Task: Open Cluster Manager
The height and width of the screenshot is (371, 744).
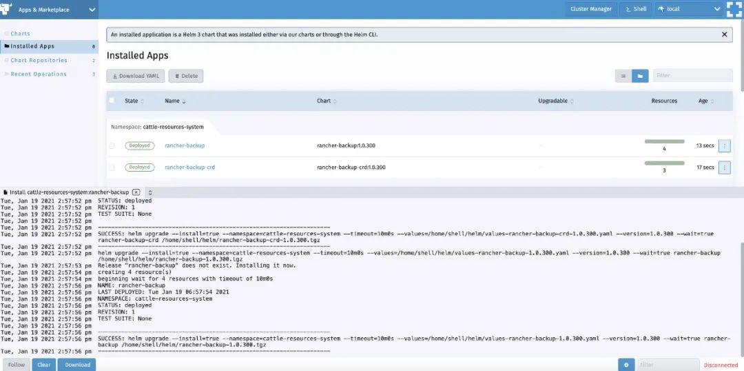Action: tap(591, 9)
